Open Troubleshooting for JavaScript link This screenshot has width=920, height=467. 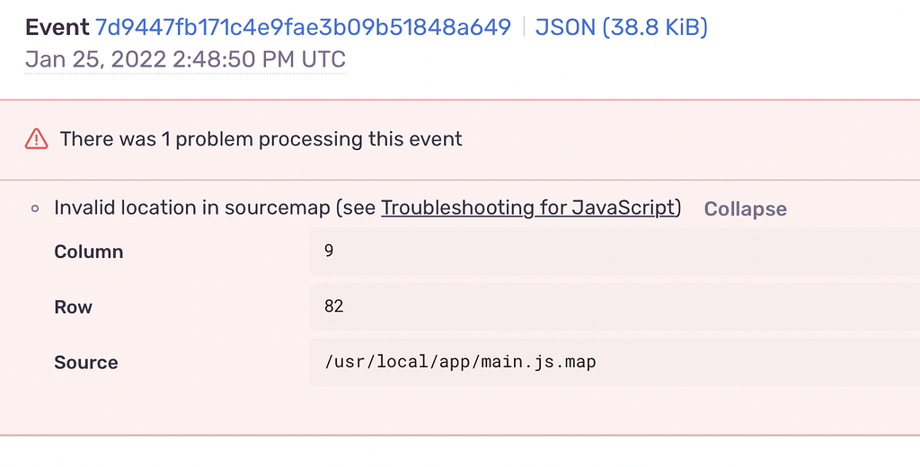pos(528,207)
